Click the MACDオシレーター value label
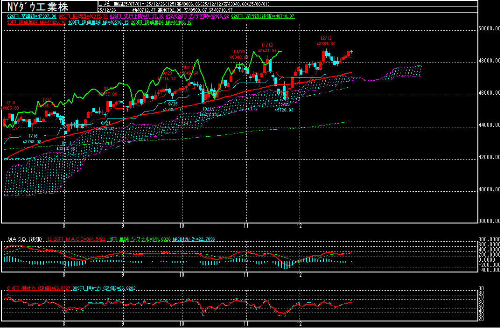The width and height of the screenshot is (504, 328). pyautogui.click(x=194, y=239)
